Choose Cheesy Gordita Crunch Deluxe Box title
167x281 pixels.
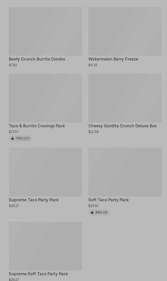point(122,126)
